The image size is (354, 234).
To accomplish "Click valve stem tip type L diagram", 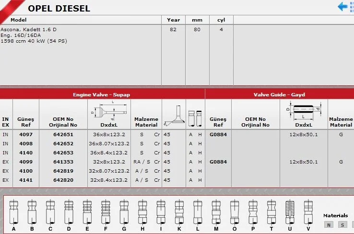I will coord(197,211).
